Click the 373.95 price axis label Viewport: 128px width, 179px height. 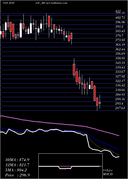(x=120, y=40)
